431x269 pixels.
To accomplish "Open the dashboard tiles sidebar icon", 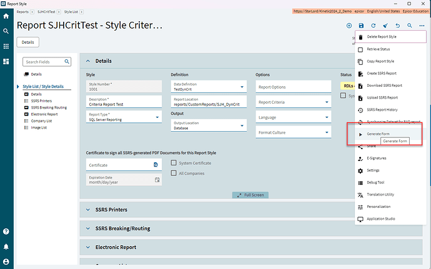I will (x=6, y=61).
